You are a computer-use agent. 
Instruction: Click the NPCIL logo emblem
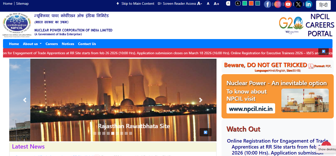17,25
